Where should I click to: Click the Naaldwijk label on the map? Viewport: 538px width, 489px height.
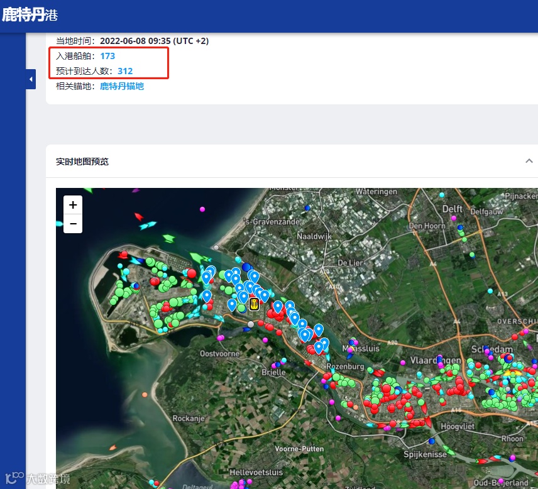click(x=314, y=236)
